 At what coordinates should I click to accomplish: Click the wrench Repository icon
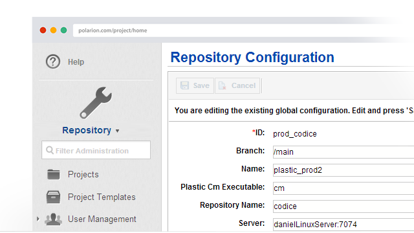pyautogui.click(x=96, y=103)
